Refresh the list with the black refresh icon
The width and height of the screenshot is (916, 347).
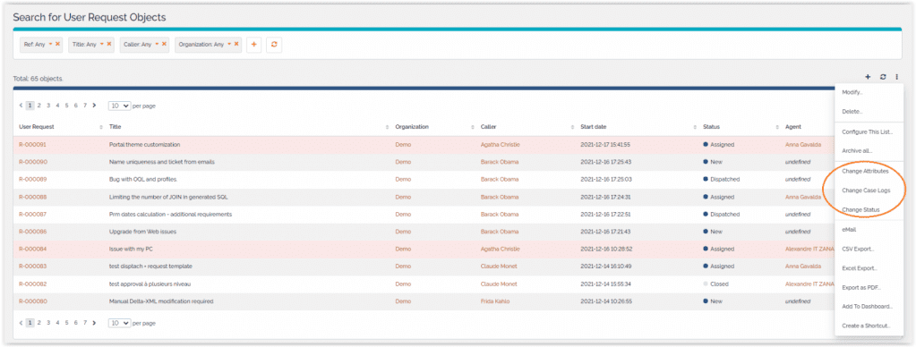pyautogui.click(x=883, y=77)
